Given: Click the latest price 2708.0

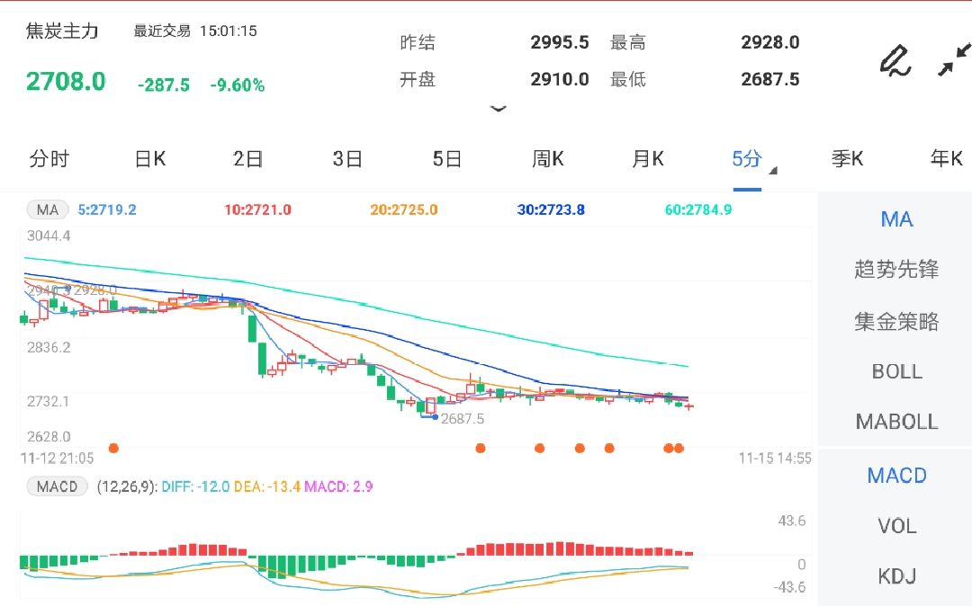Looking at the screenshot, I should click(66, 82).
